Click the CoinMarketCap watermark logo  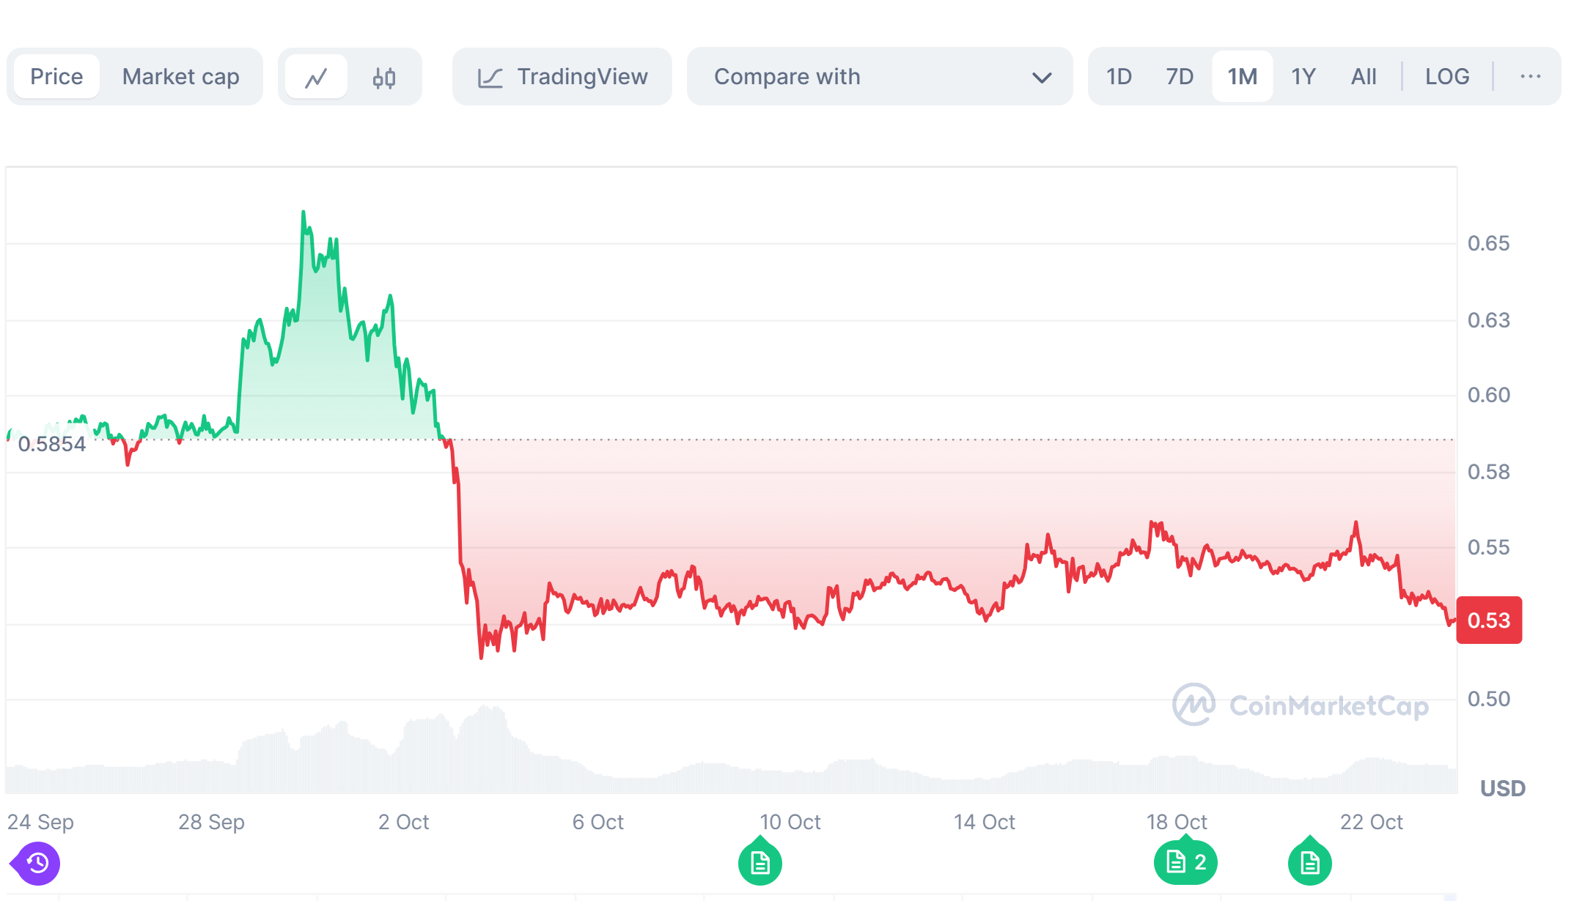click(1194, 705)
